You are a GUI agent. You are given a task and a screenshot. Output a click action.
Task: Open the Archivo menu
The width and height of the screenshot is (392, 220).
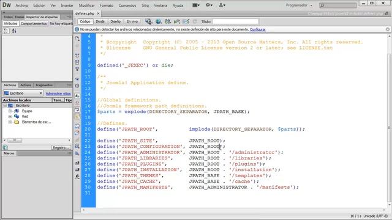pyautogui.click(x=22, y=5)
